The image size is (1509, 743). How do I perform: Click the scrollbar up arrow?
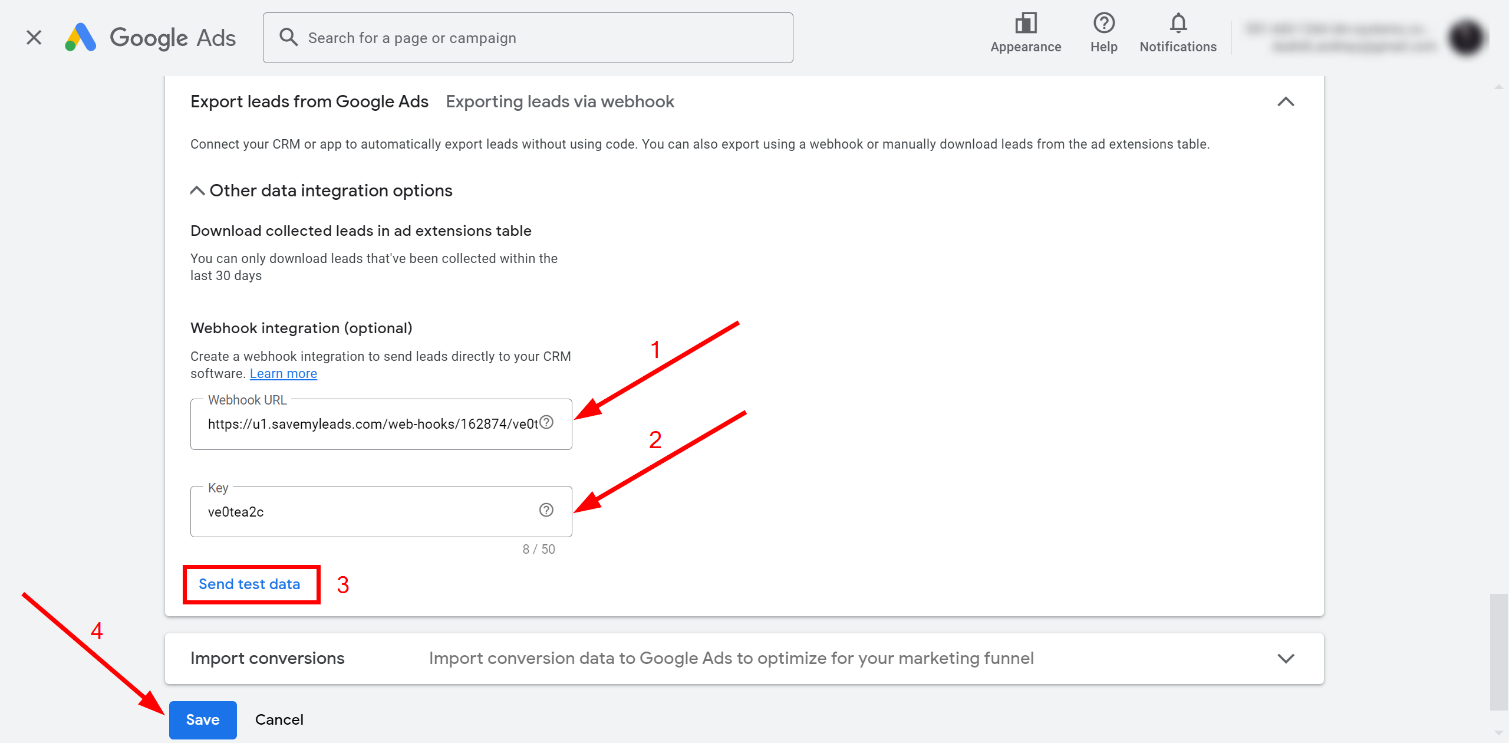[x=1498, y=86]
